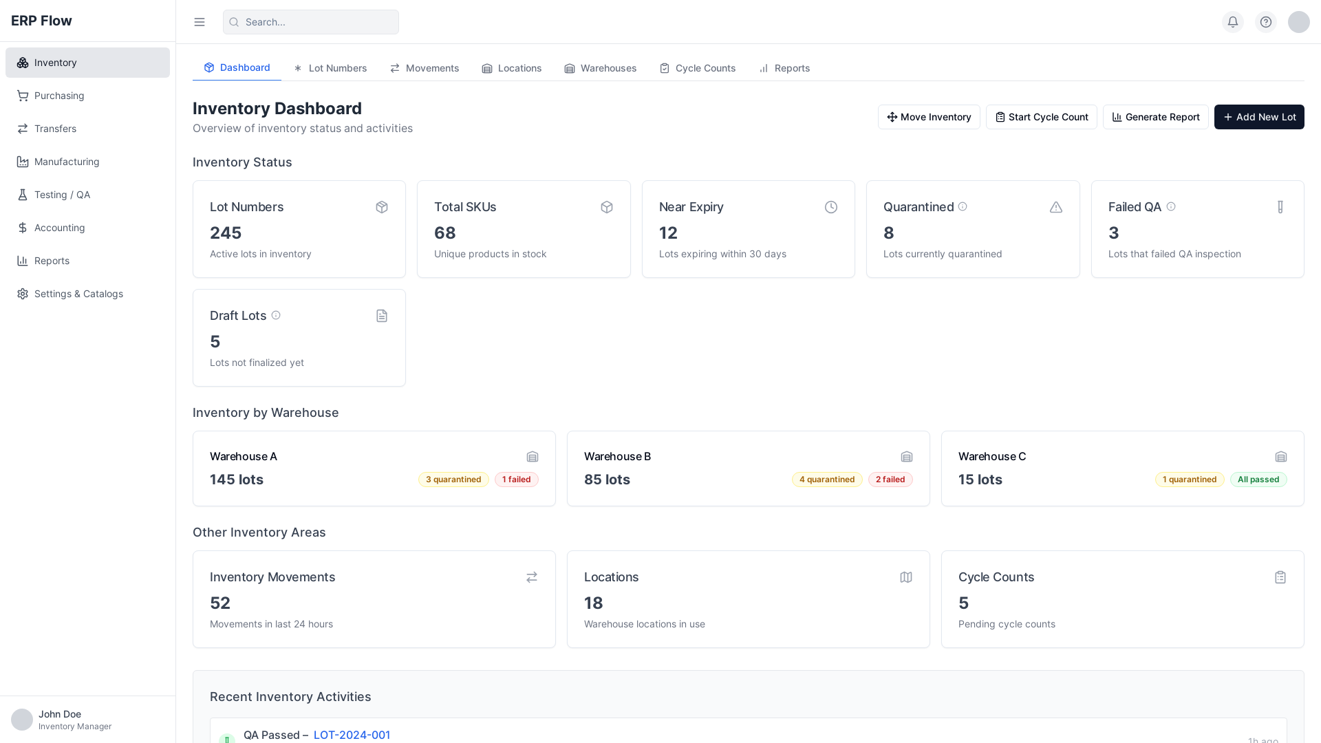Screen dimensions: 1321x743
Task: Switch to the Movements tab
Action: [x=425, y=68]
